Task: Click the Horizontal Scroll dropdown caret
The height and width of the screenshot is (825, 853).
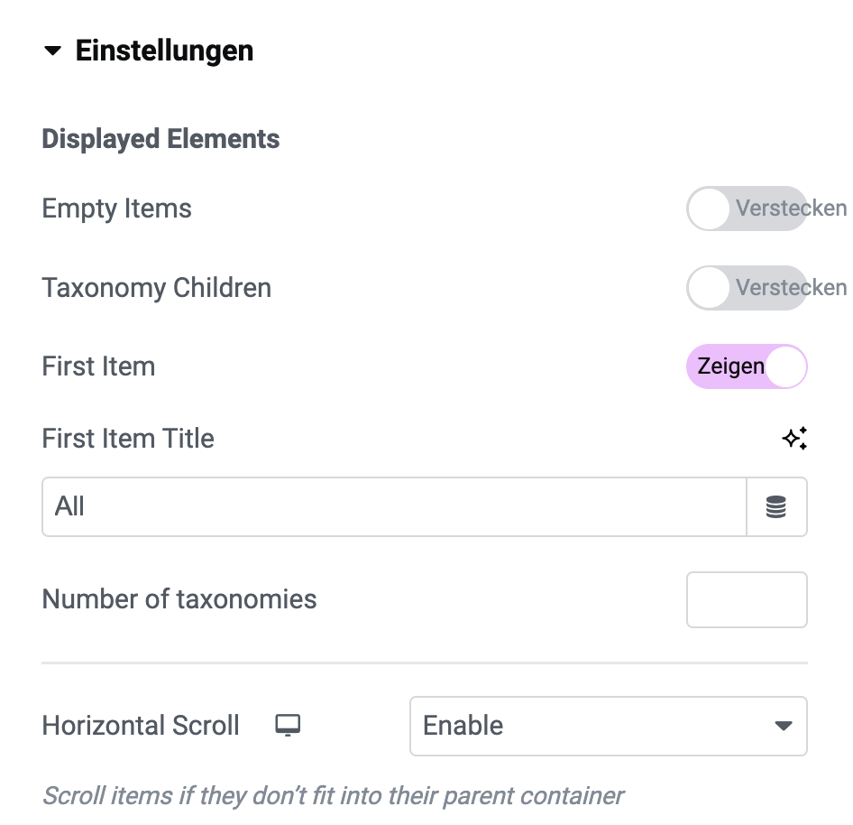Action: click(x=784, y=726)
